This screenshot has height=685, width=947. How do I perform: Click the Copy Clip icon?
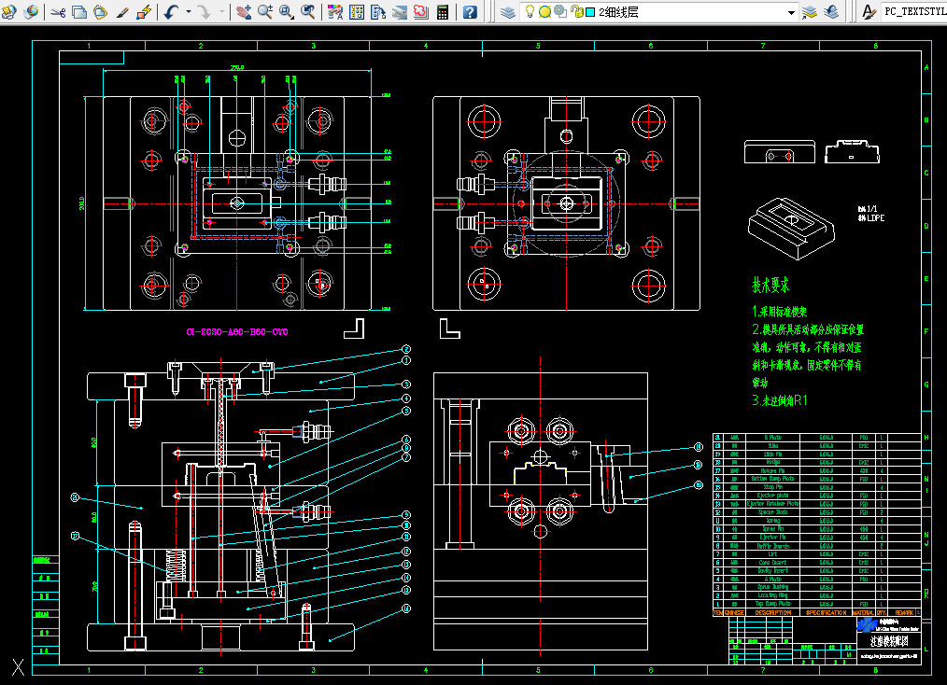pyautogui.click(x=79, y=11)
